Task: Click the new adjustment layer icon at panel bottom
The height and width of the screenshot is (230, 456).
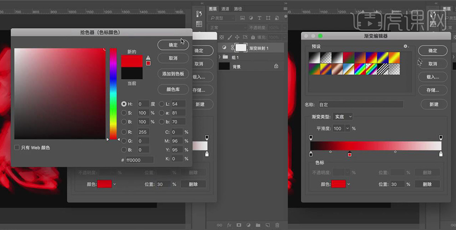Action: (x=248, y=225)
